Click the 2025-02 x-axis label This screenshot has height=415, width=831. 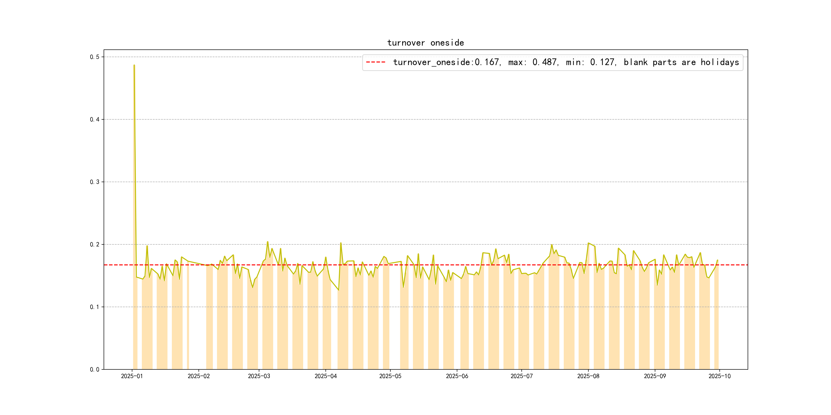pos(199,376)
